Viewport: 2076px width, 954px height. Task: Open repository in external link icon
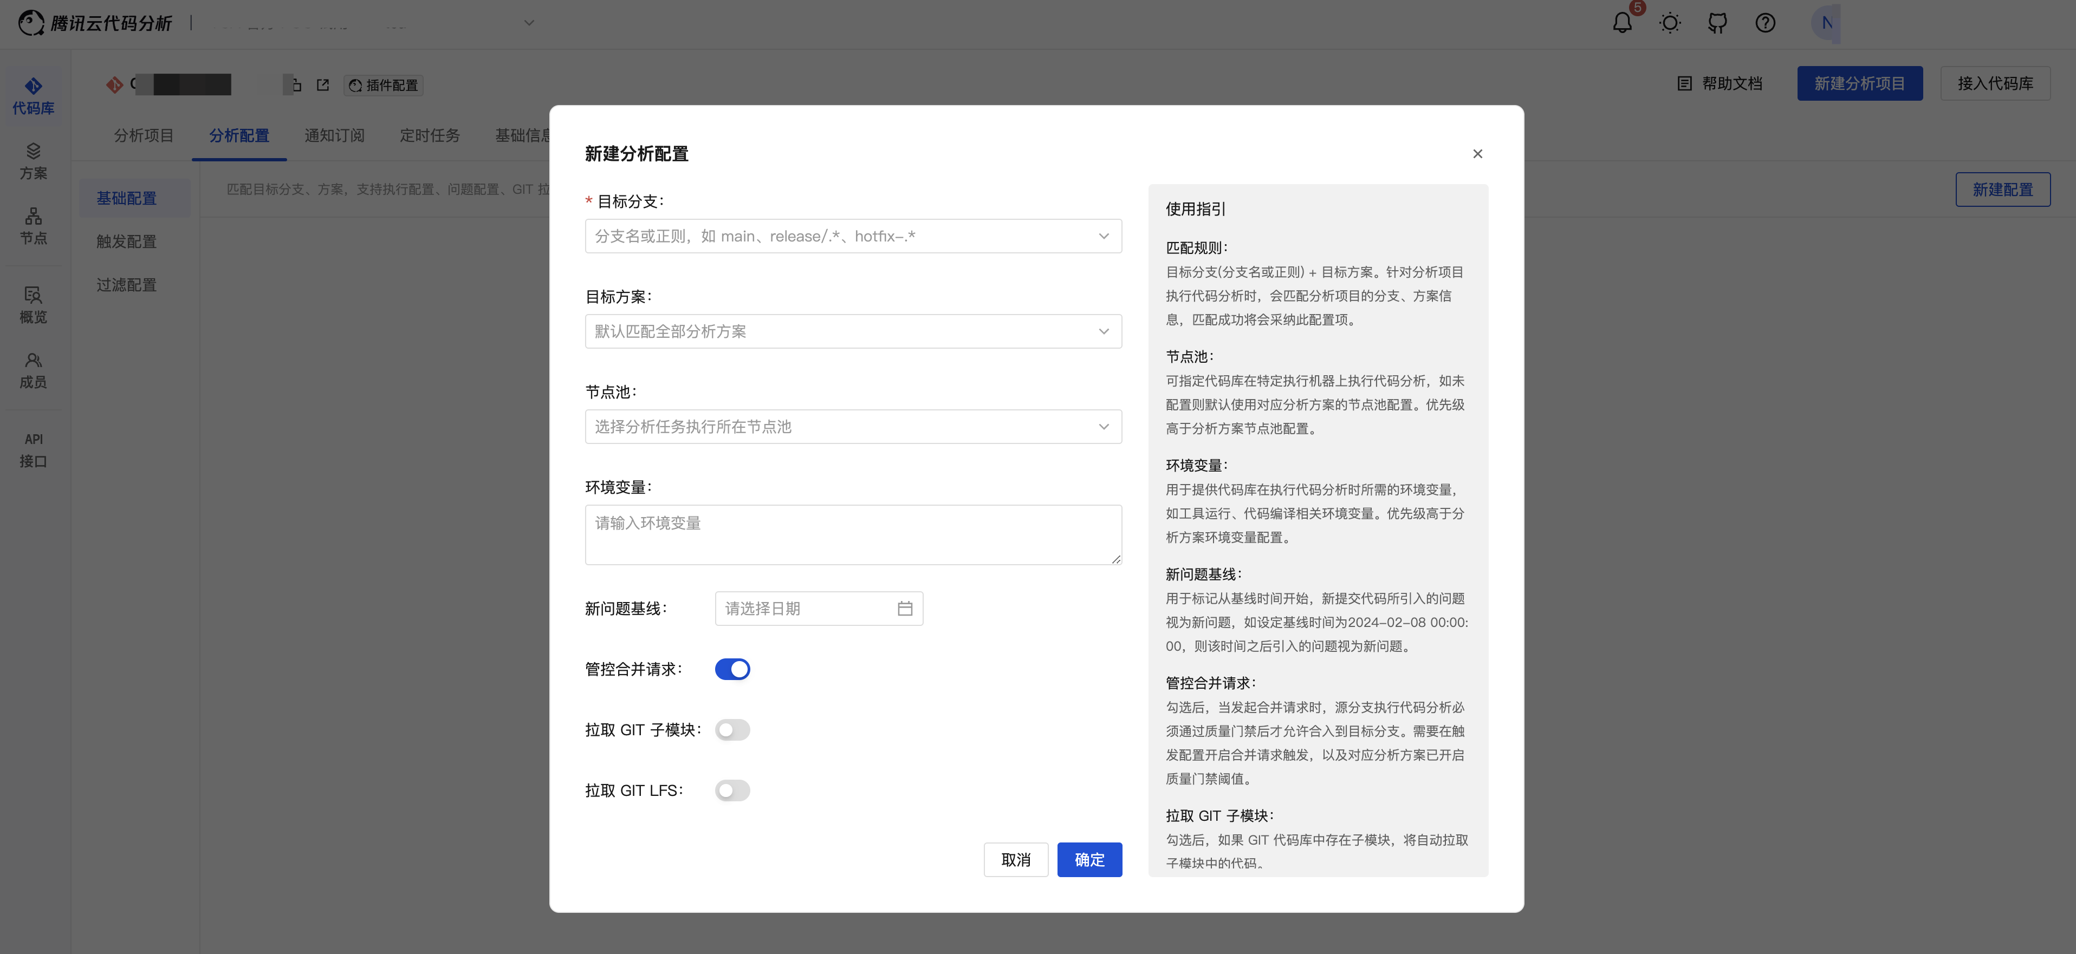[x=323, y=84]
